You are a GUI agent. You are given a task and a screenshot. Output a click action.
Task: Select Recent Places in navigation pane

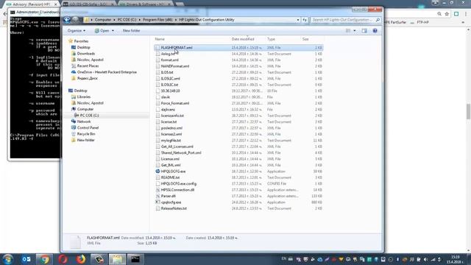pyautogui.click(x=88, y=66)
